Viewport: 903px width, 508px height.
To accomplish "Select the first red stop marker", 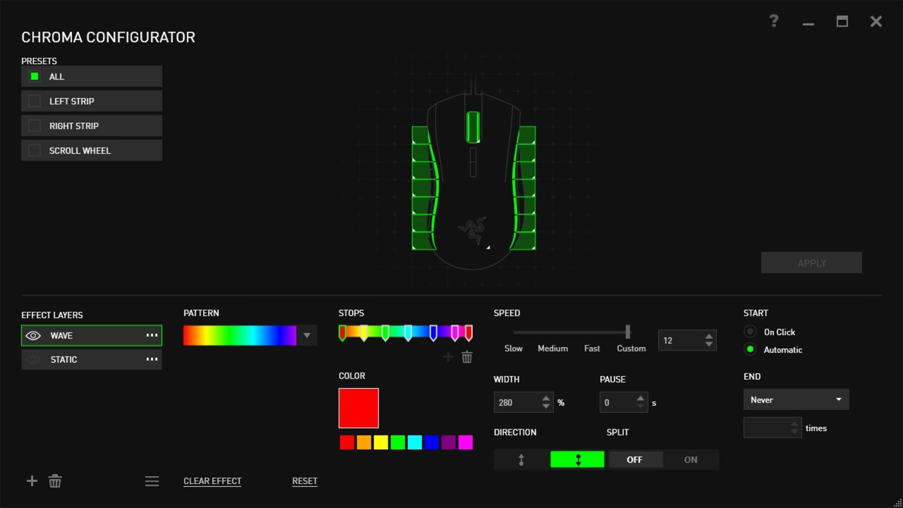I will [x=342, y=333].
